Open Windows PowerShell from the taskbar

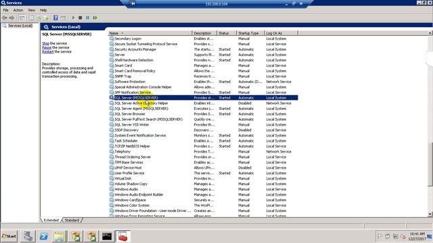[43, 236]
